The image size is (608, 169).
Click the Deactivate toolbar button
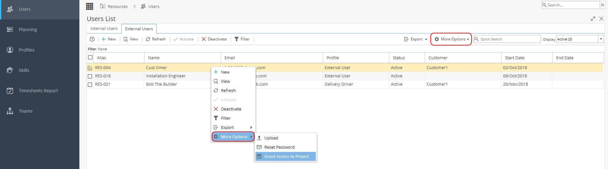pyautogui.click(x=214, y=39)
